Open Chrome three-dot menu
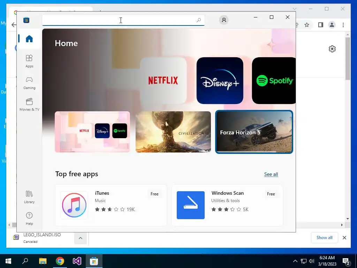357x268 pixels. [343, 25]
